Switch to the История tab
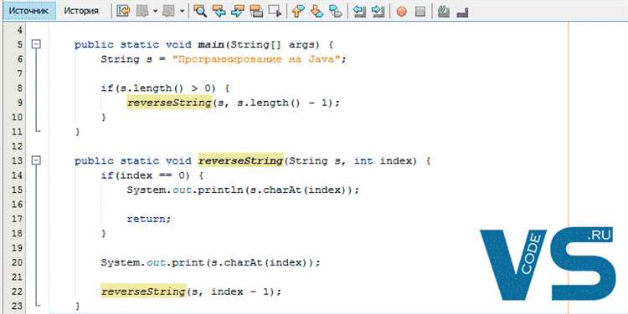 pyautogui.click(x=81, y=11)
